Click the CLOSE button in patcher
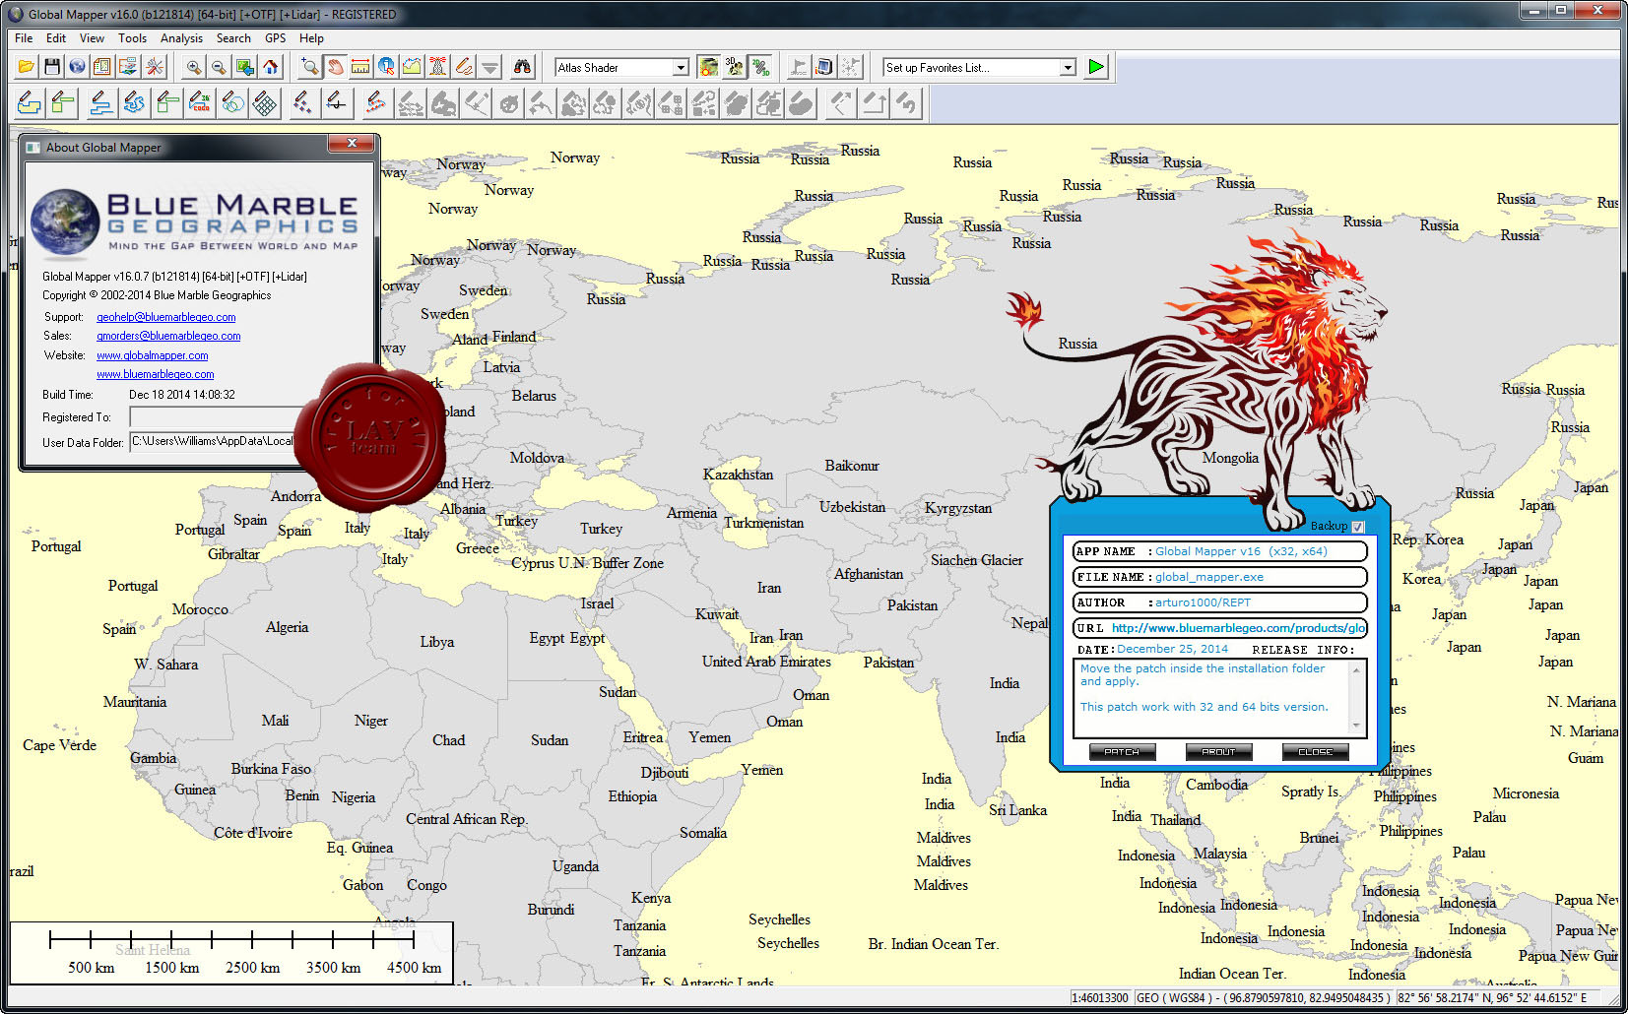1628x1014 pixels. (1315, 752)
